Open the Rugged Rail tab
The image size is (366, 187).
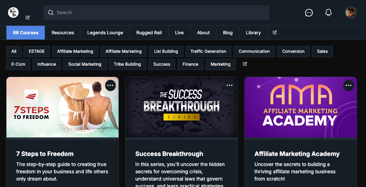(x=149, y=33)
